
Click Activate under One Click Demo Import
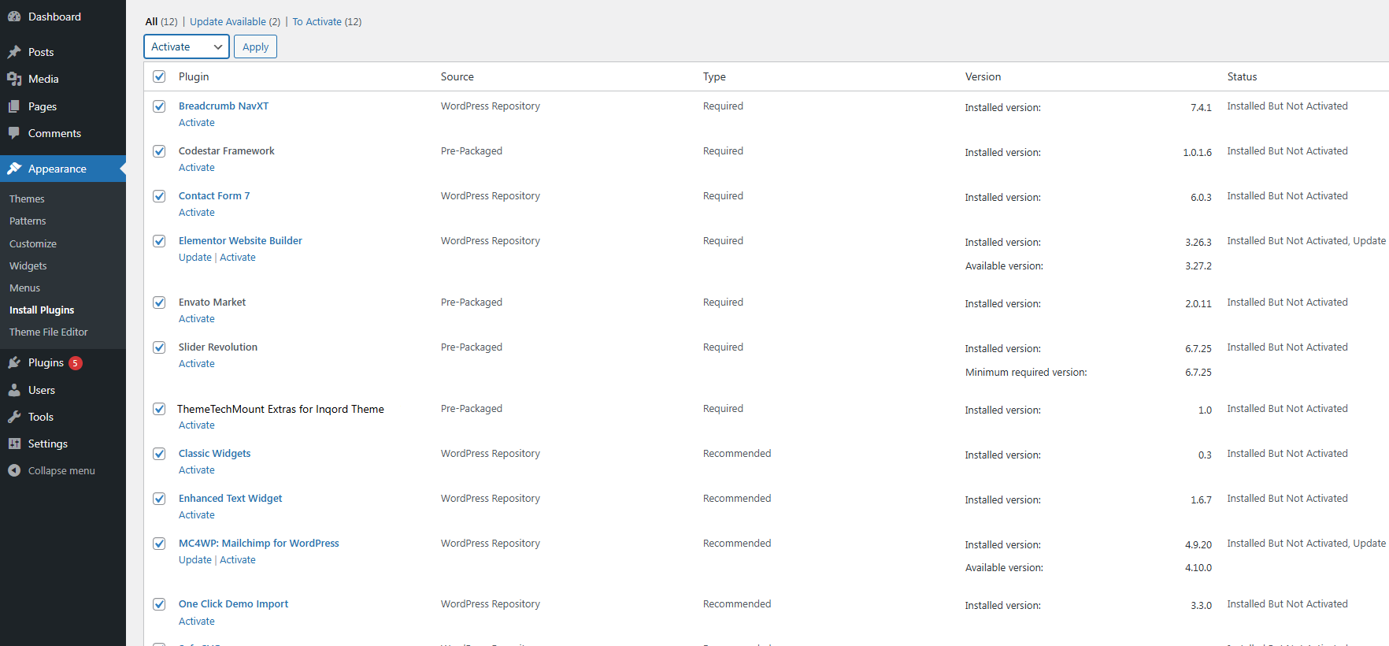click(x=197, y=622)
